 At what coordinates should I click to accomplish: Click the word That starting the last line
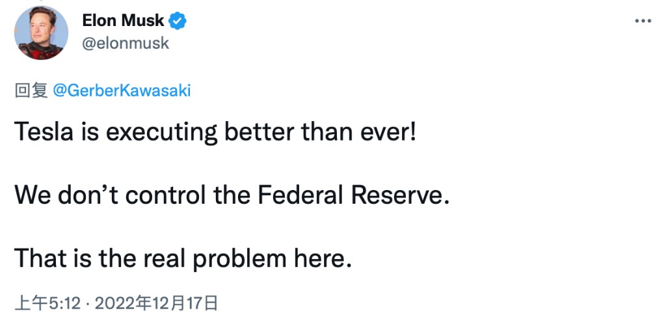click(40, 258)
